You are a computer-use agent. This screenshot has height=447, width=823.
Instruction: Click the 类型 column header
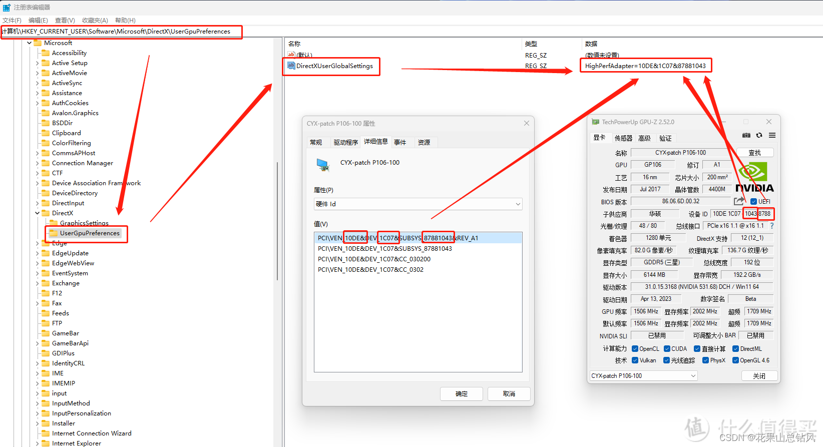531,44
